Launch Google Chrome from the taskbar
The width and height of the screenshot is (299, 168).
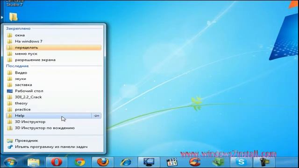[80, 162]
